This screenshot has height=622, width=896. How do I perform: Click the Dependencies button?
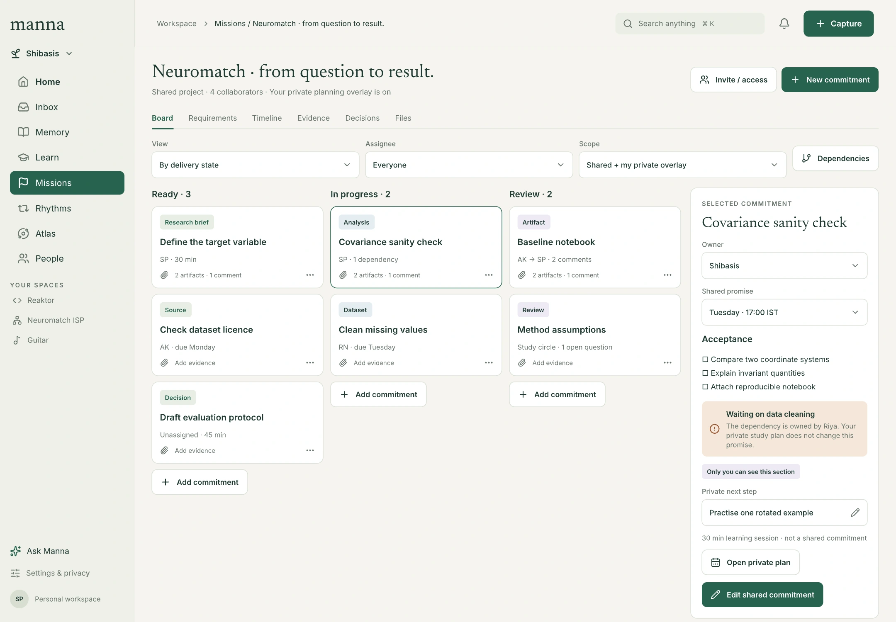[835, 158]
